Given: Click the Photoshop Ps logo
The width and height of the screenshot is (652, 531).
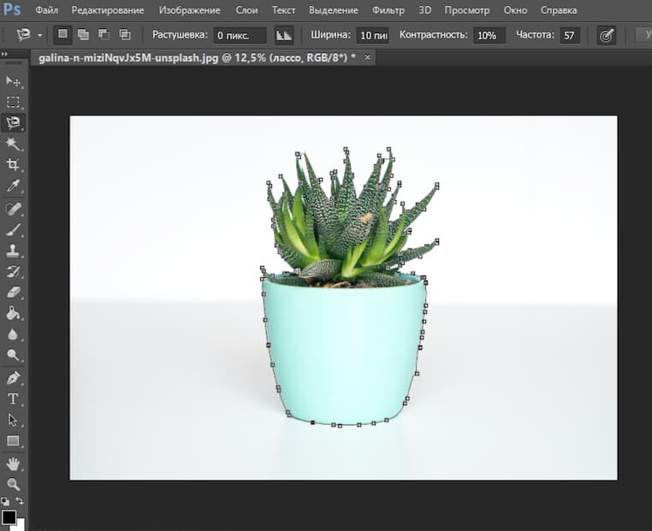Looking at the screenshot, I should [x=11, y=9].
